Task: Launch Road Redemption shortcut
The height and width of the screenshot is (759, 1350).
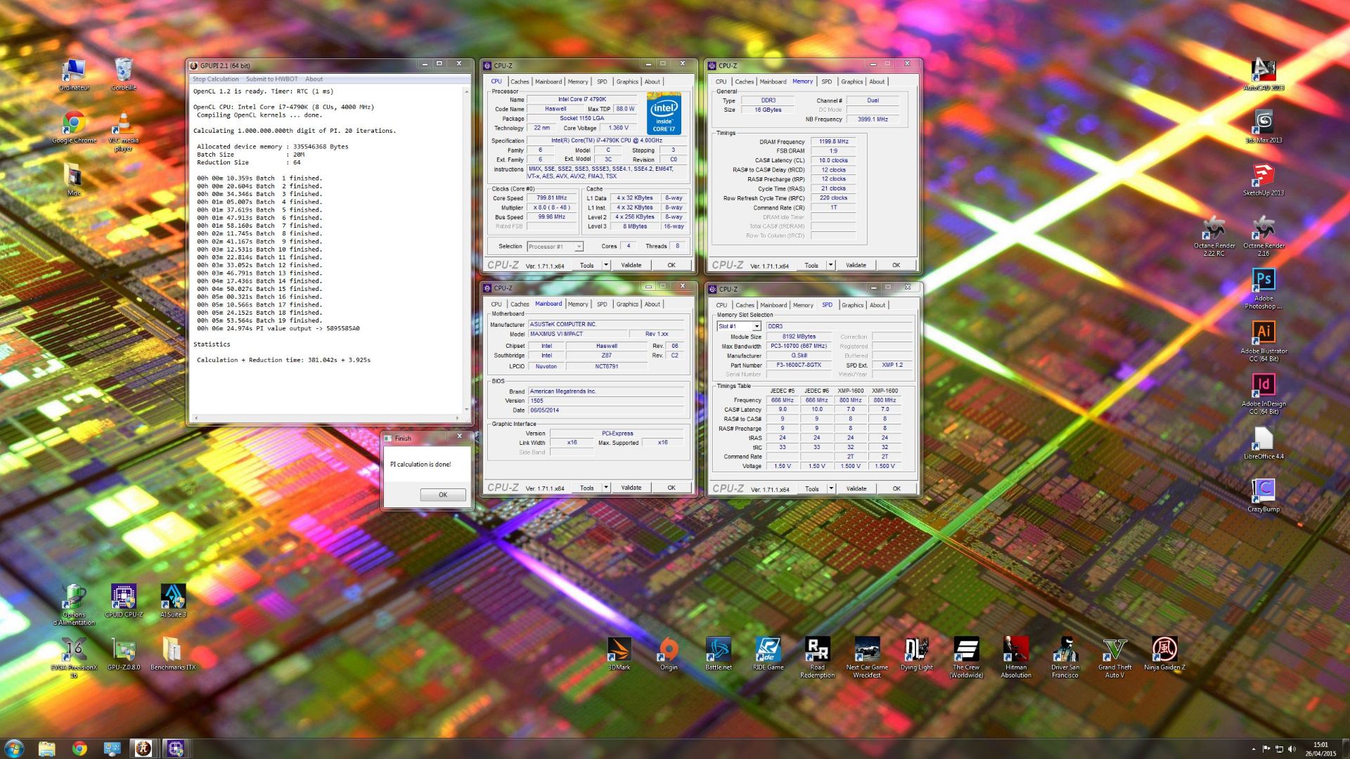Action: coord(817,657)
